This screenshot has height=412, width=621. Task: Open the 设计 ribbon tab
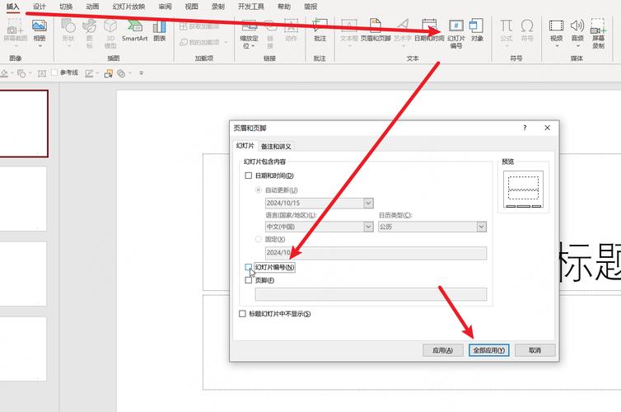click(40, 7)
